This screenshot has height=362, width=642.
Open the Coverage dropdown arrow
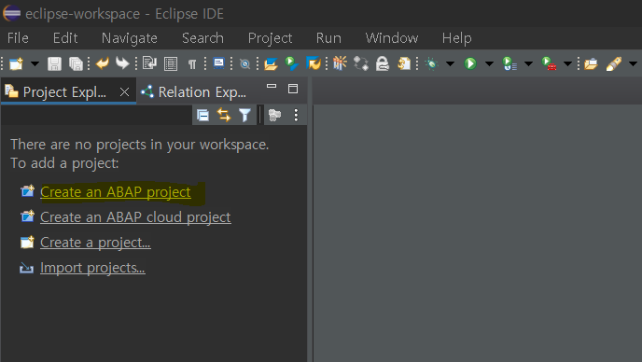coord(528,63)
